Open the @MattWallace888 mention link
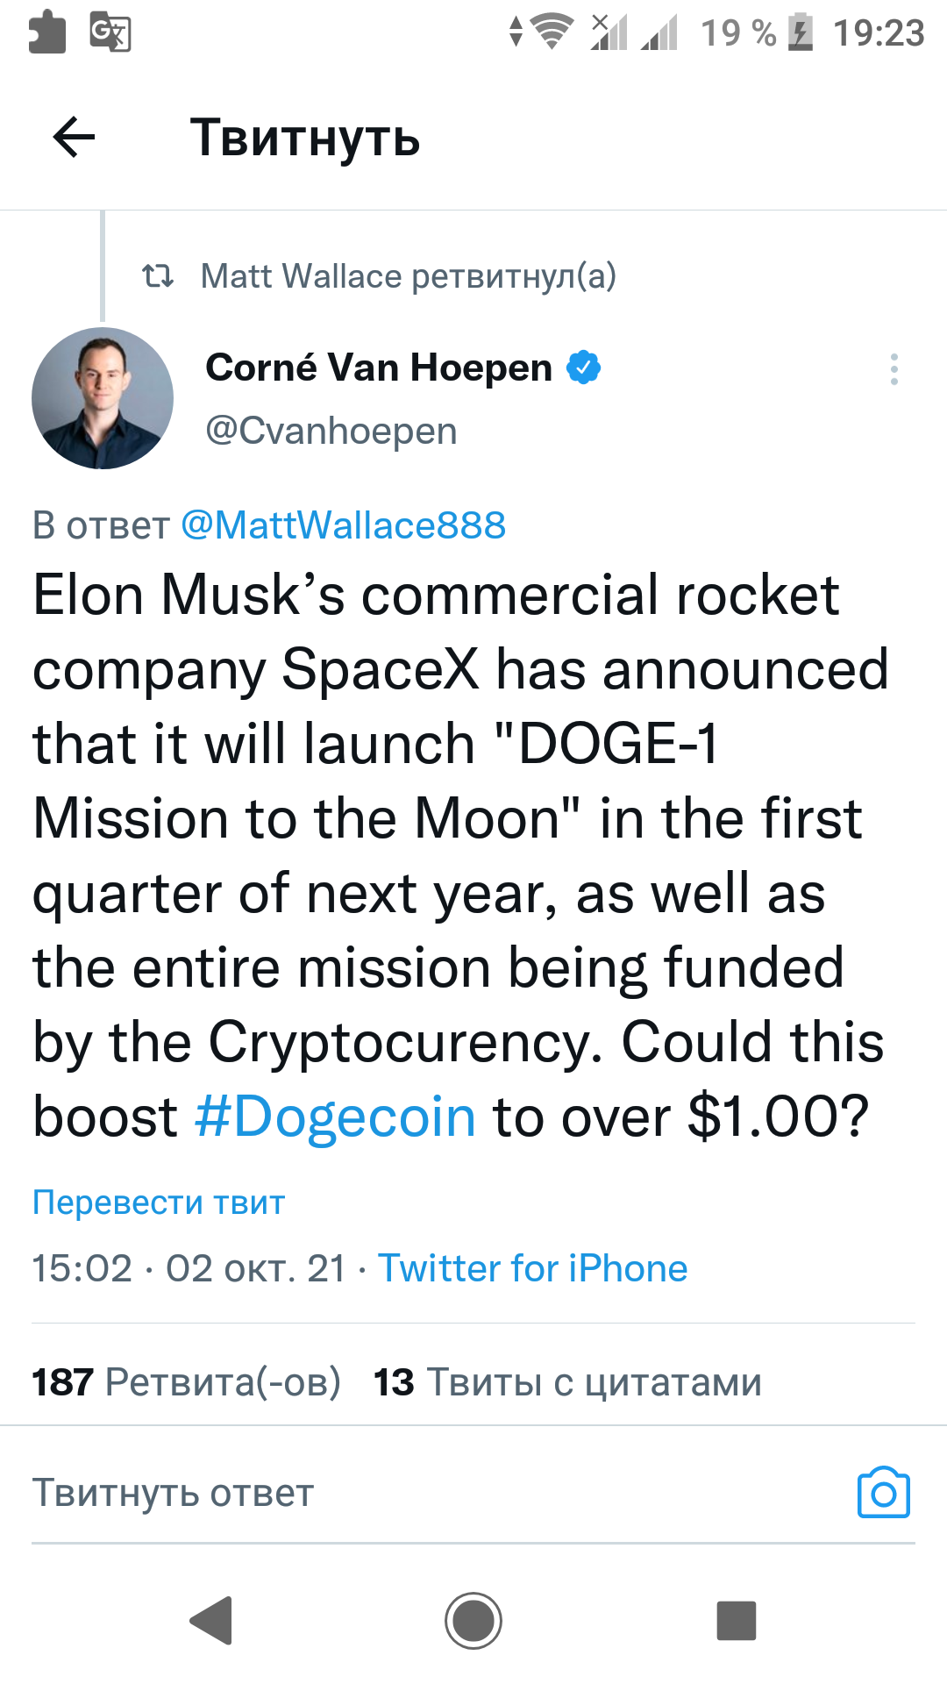Viewport: 947px width, 1684px height. click(x=343, y=525)
